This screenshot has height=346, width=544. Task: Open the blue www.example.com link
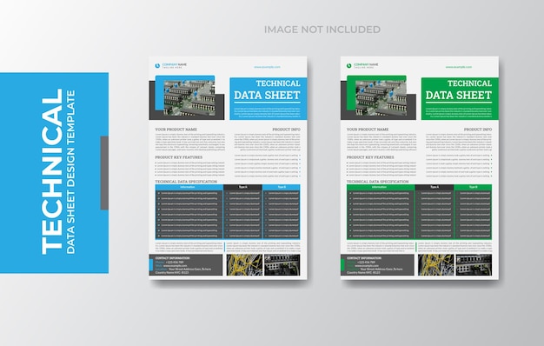(x=267, y=67)
